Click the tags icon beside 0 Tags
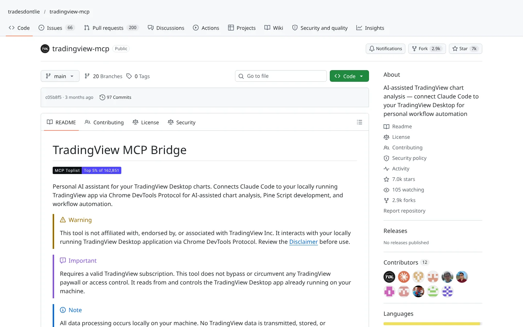 click(129, 76)
